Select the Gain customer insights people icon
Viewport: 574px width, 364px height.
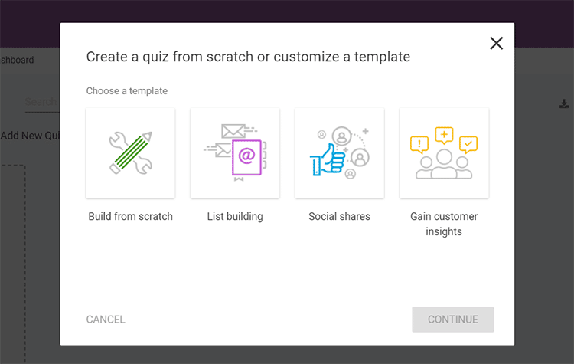(444, 152)
